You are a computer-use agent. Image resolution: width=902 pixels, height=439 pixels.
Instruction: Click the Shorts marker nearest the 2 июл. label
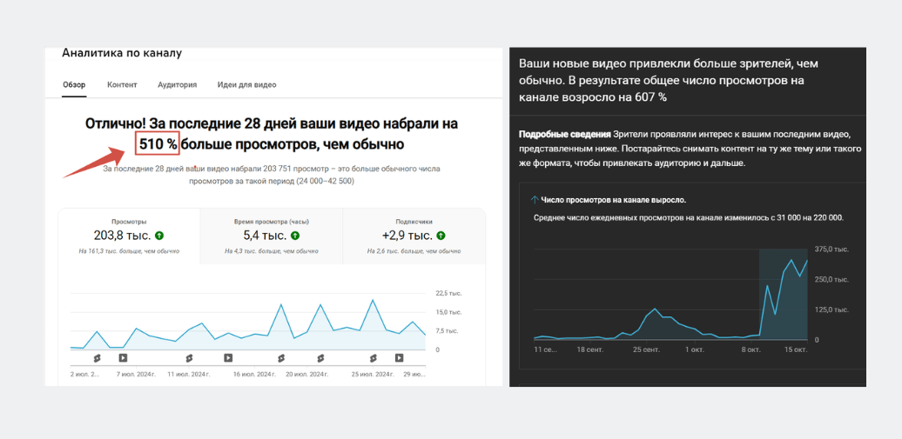(97, 358)
